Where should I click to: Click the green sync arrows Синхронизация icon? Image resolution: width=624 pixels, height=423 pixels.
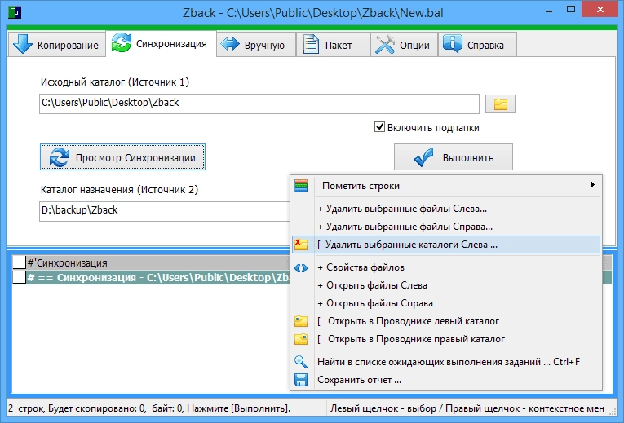pyautogui.click(x=122, y=42)
